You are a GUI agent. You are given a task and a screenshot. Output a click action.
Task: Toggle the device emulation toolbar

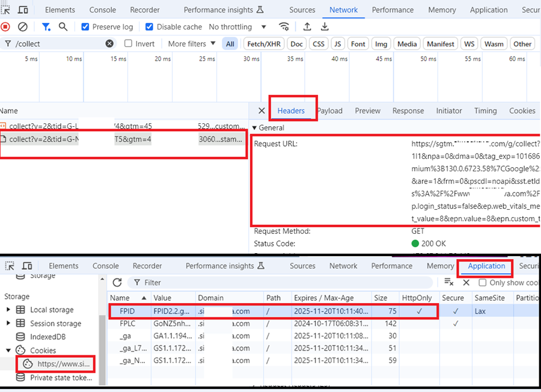23,9
